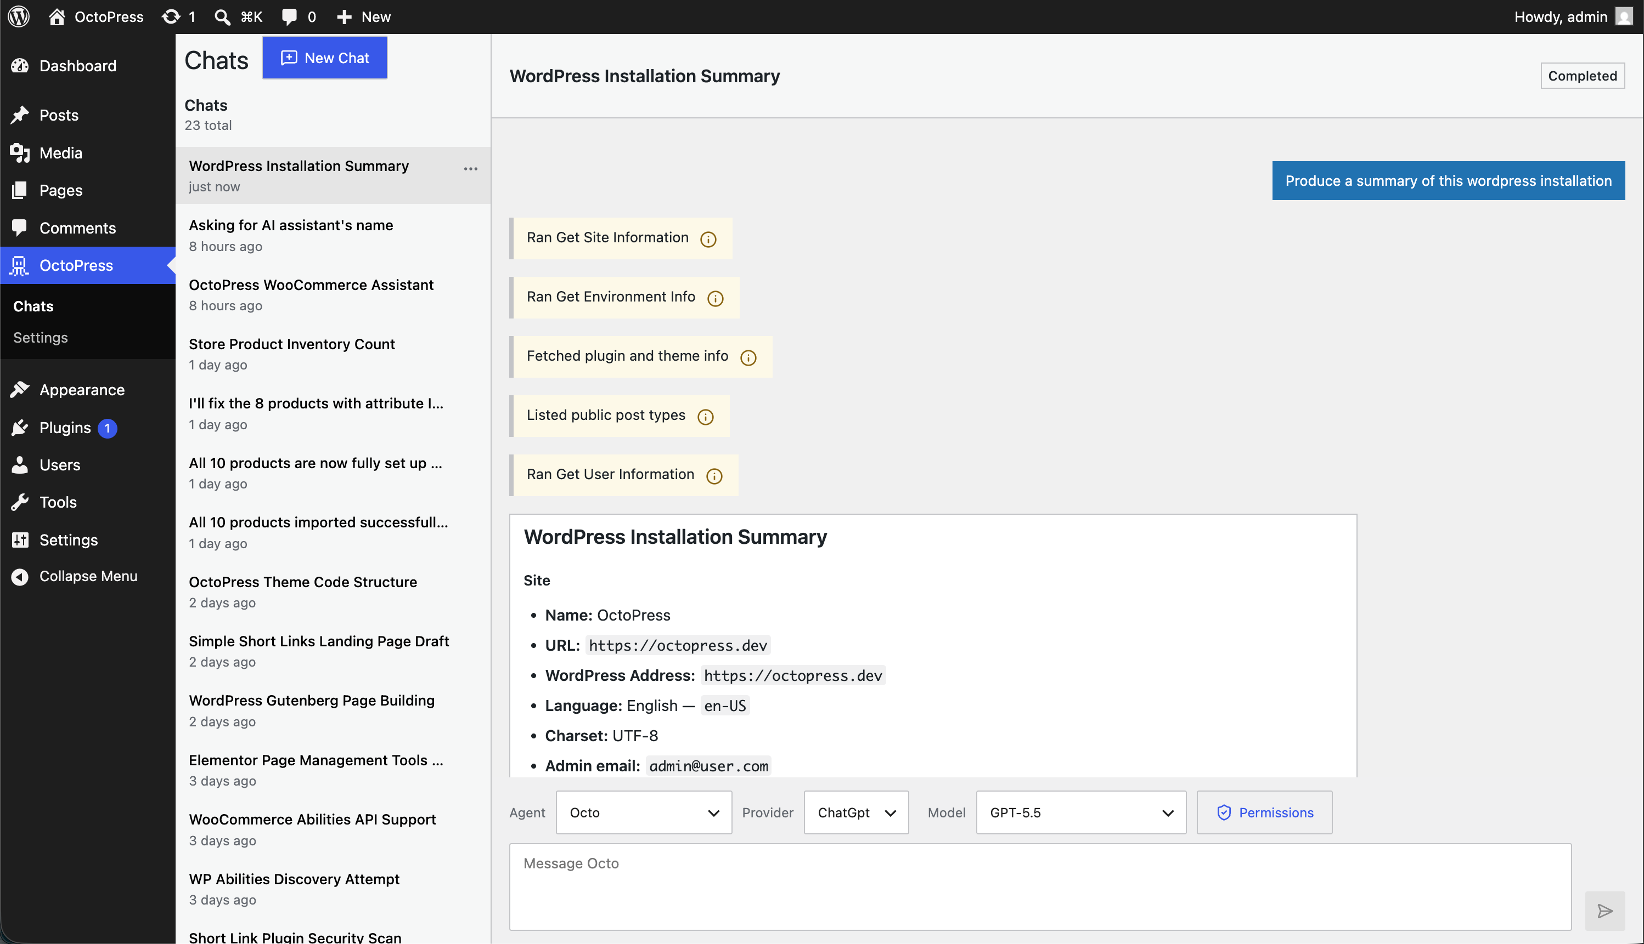
Task: Open Asking for AI assistant's name chat
Action: coord(333,235)
